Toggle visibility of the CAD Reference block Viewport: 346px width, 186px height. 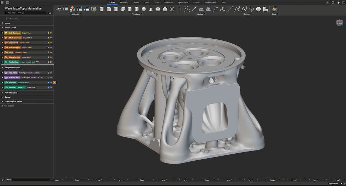(x=51, y=33)
